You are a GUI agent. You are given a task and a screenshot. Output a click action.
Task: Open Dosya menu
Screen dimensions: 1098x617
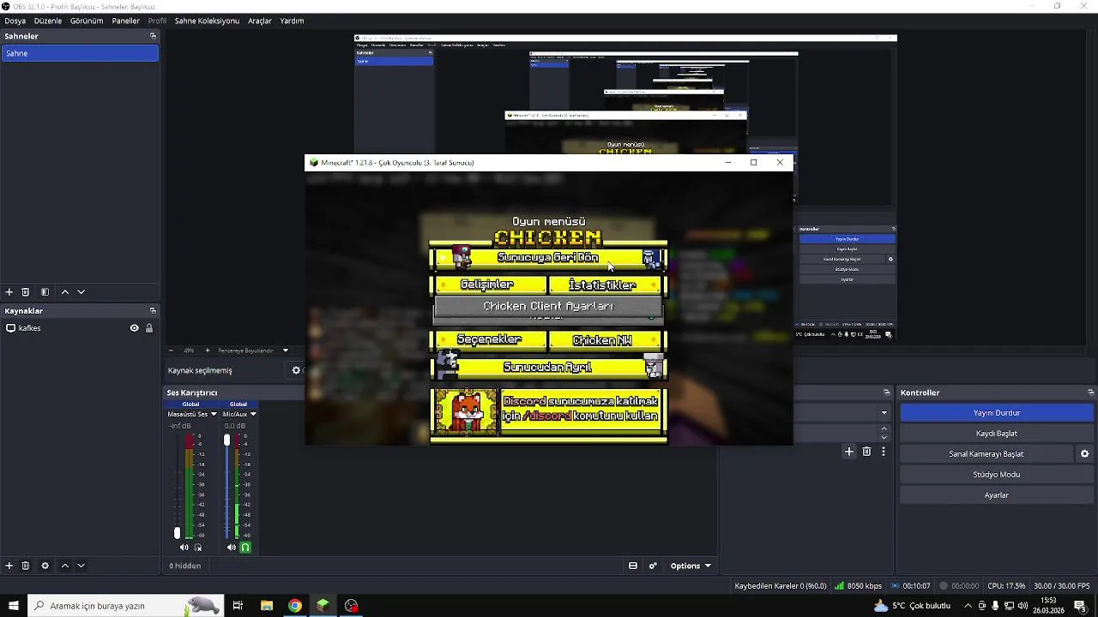tap(15, 21)
